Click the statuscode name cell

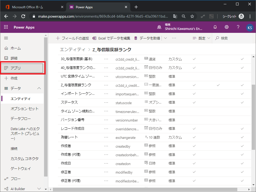coord(123,103)
